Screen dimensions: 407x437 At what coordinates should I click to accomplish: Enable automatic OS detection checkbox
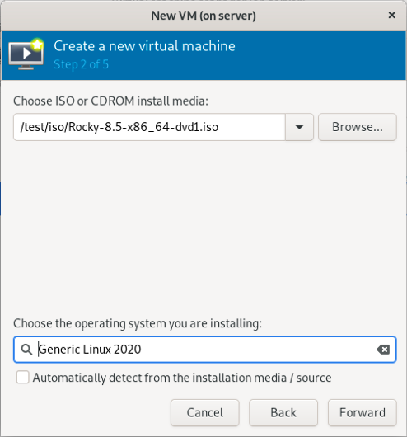click(x=22, y=378)
